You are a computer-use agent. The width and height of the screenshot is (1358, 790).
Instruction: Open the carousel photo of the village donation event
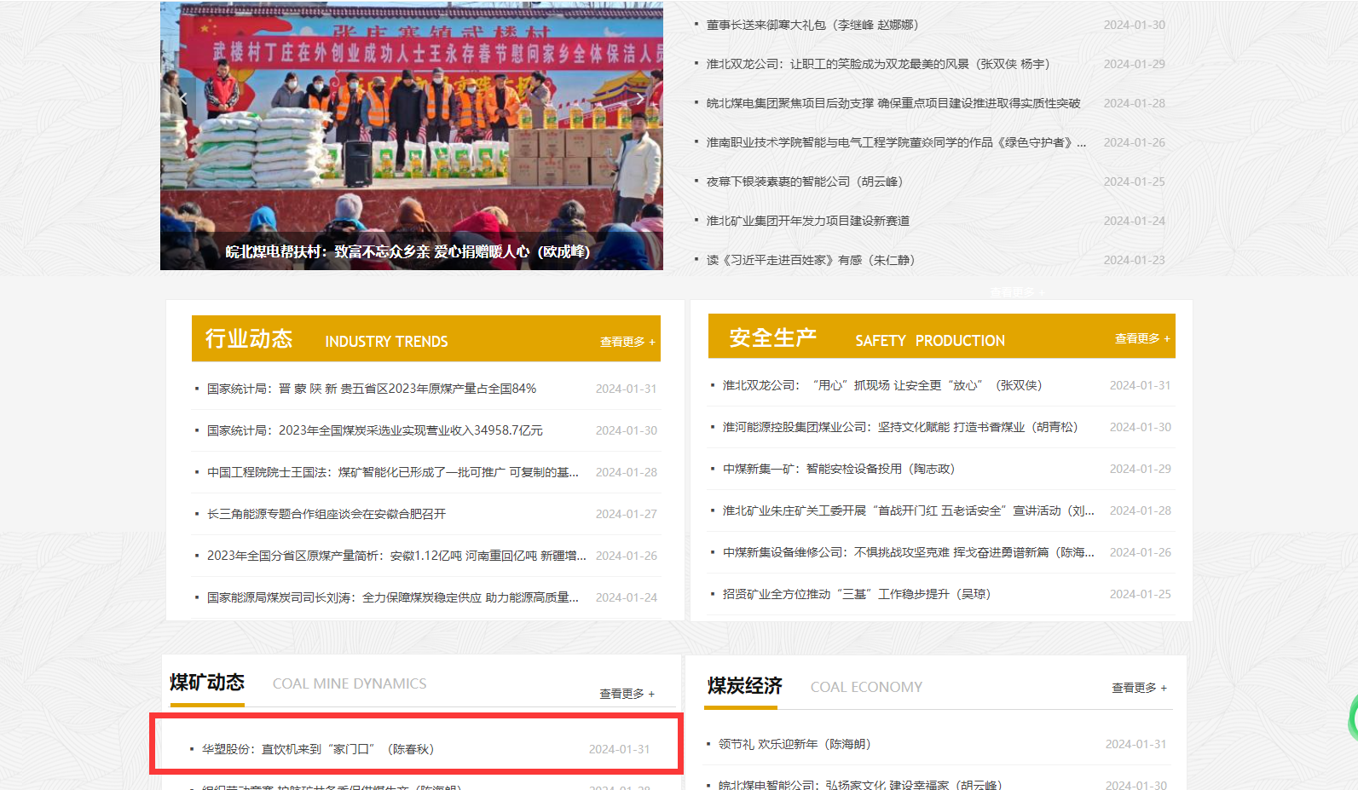pyautogui.click(x=411, y=128)
